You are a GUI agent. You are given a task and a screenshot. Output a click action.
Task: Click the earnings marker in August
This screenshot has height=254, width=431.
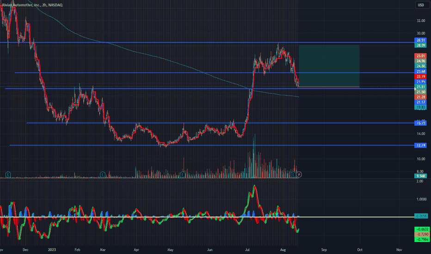(293, 175)
